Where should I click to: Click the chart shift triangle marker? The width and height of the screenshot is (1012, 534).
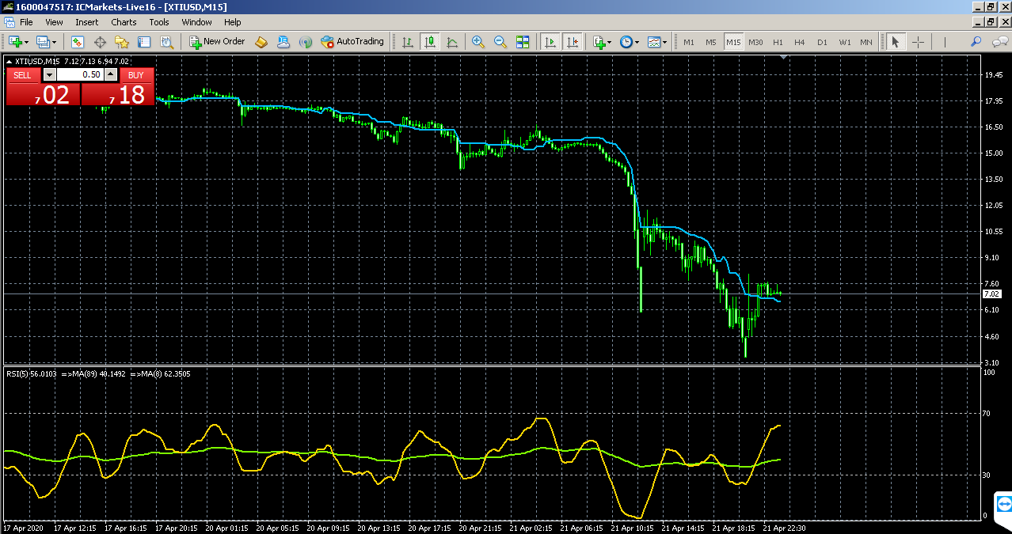click(783, 57)
